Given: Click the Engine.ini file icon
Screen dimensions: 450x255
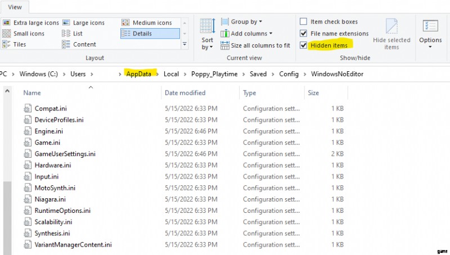Looking at the screenshot, I should click(x=28, y=131).
